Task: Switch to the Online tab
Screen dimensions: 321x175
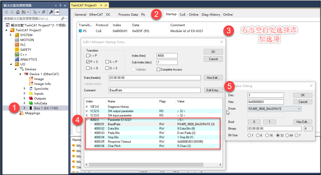Action: (x=228, y=15)
